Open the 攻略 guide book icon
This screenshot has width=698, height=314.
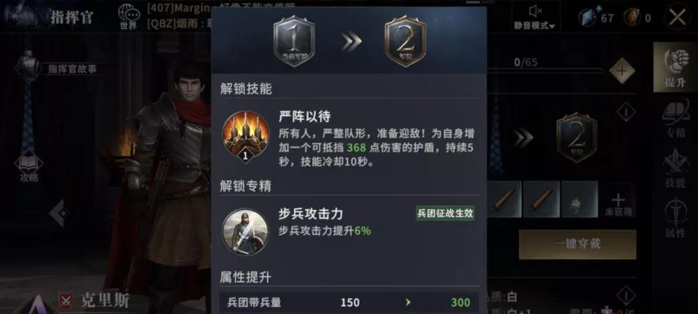[x=28, y=163]
